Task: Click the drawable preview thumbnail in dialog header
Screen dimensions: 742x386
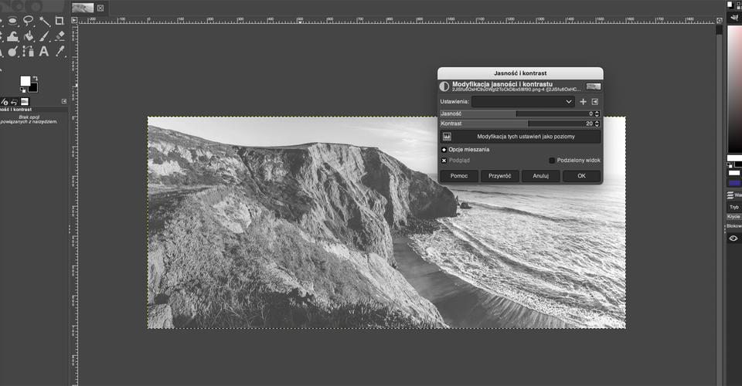Action: pyautogui.click(x=593, y=86)
